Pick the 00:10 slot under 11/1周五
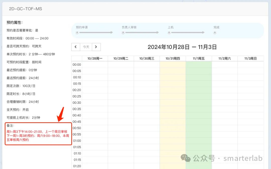Screen dimensions: 271x169 (x=199, y=77)
